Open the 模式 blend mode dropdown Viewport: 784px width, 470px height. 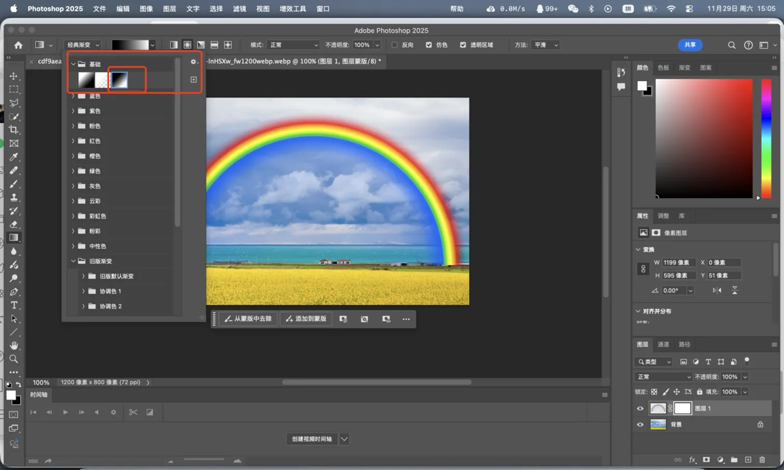pos(293,45)
